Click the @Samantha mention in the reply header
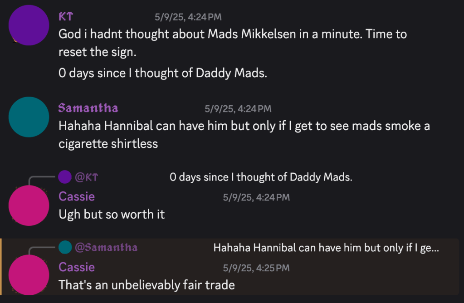464x303 pixels. pos(106,247)
